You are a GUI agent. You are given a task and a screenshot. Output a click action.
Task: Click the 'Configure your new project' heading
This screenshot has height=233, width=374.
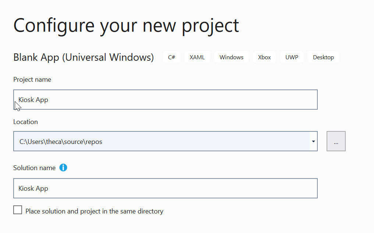pos(126,25)
